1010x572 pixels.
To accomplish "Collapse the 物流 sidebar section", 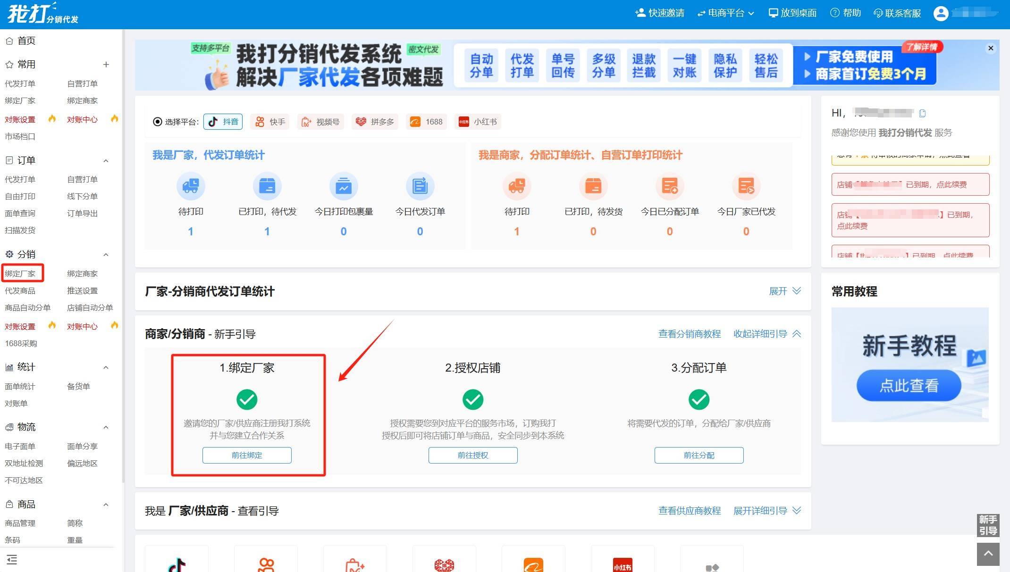I will (106, 427).
